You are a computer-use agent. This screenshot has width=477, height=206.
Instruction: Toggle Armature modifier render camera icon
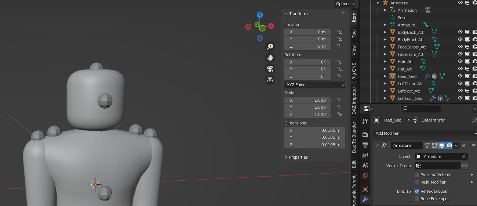449,145
